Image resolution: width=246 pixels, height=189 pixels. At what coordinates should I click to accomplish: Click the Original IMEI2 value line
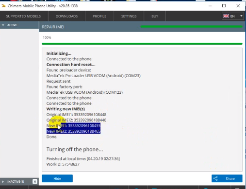point(76,120)
